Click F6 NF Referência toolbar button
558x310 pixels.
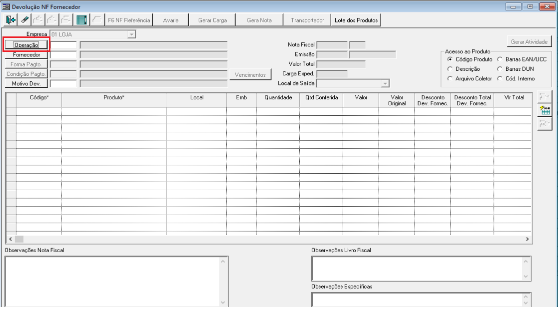click(x=129, y=20)
